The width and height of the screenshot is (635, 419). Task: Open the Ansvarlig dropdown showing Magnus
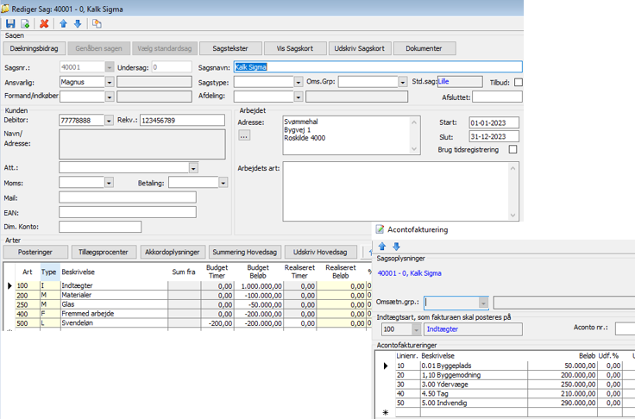(110, 83)
